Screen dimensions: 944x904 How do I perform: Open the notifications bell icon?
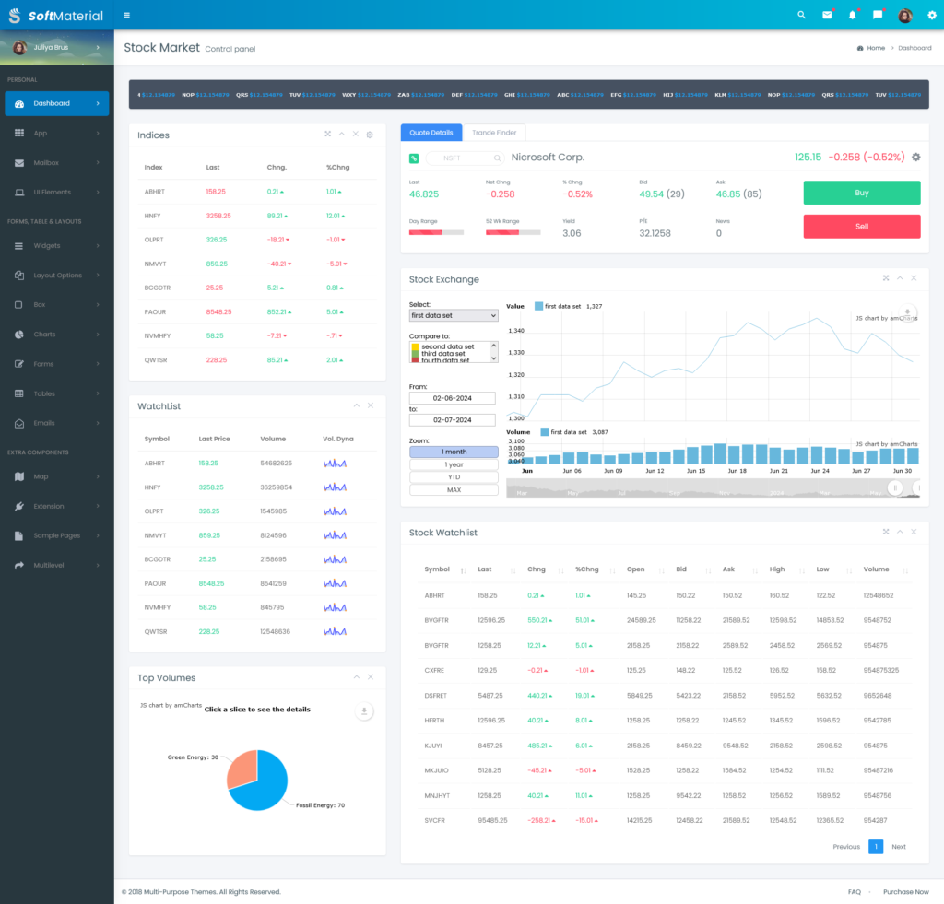851,15
